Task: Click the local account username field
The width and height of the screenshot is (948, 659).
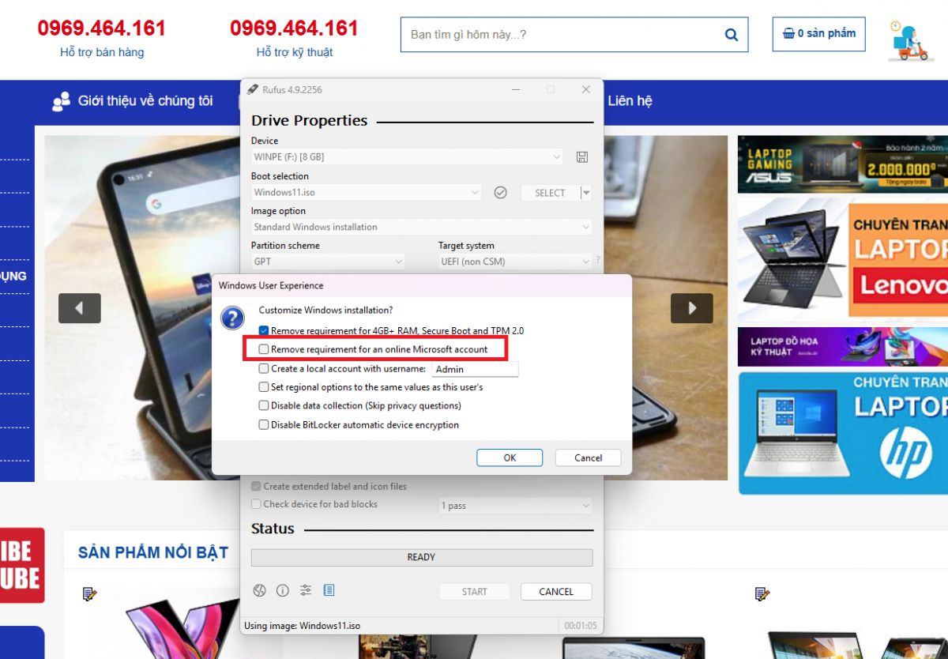Action: click(x=475, y=369)
